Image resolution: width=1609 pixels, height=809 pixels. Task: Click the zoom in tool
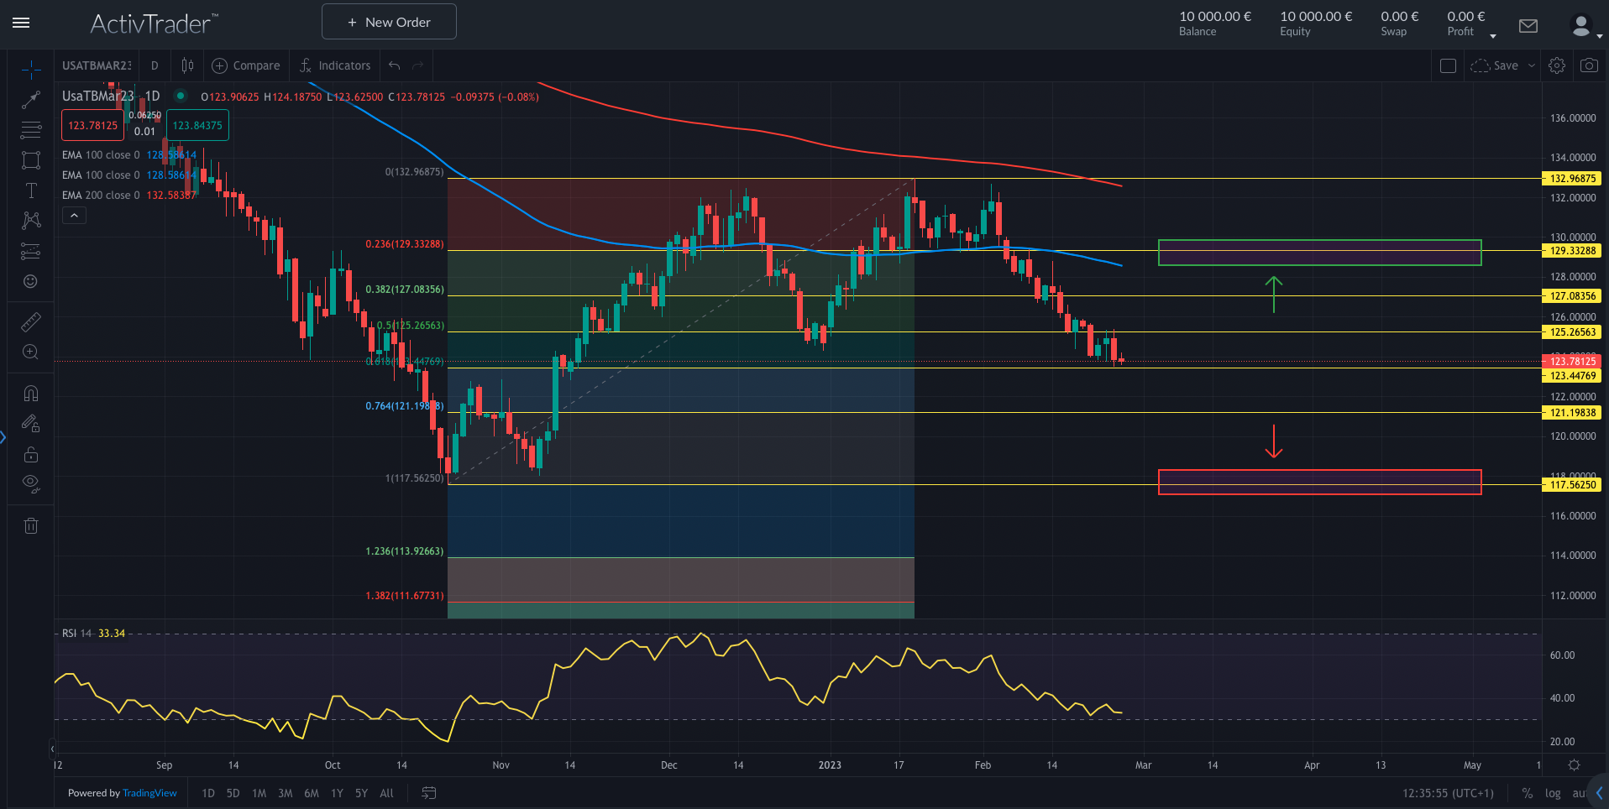coord(31,352)
